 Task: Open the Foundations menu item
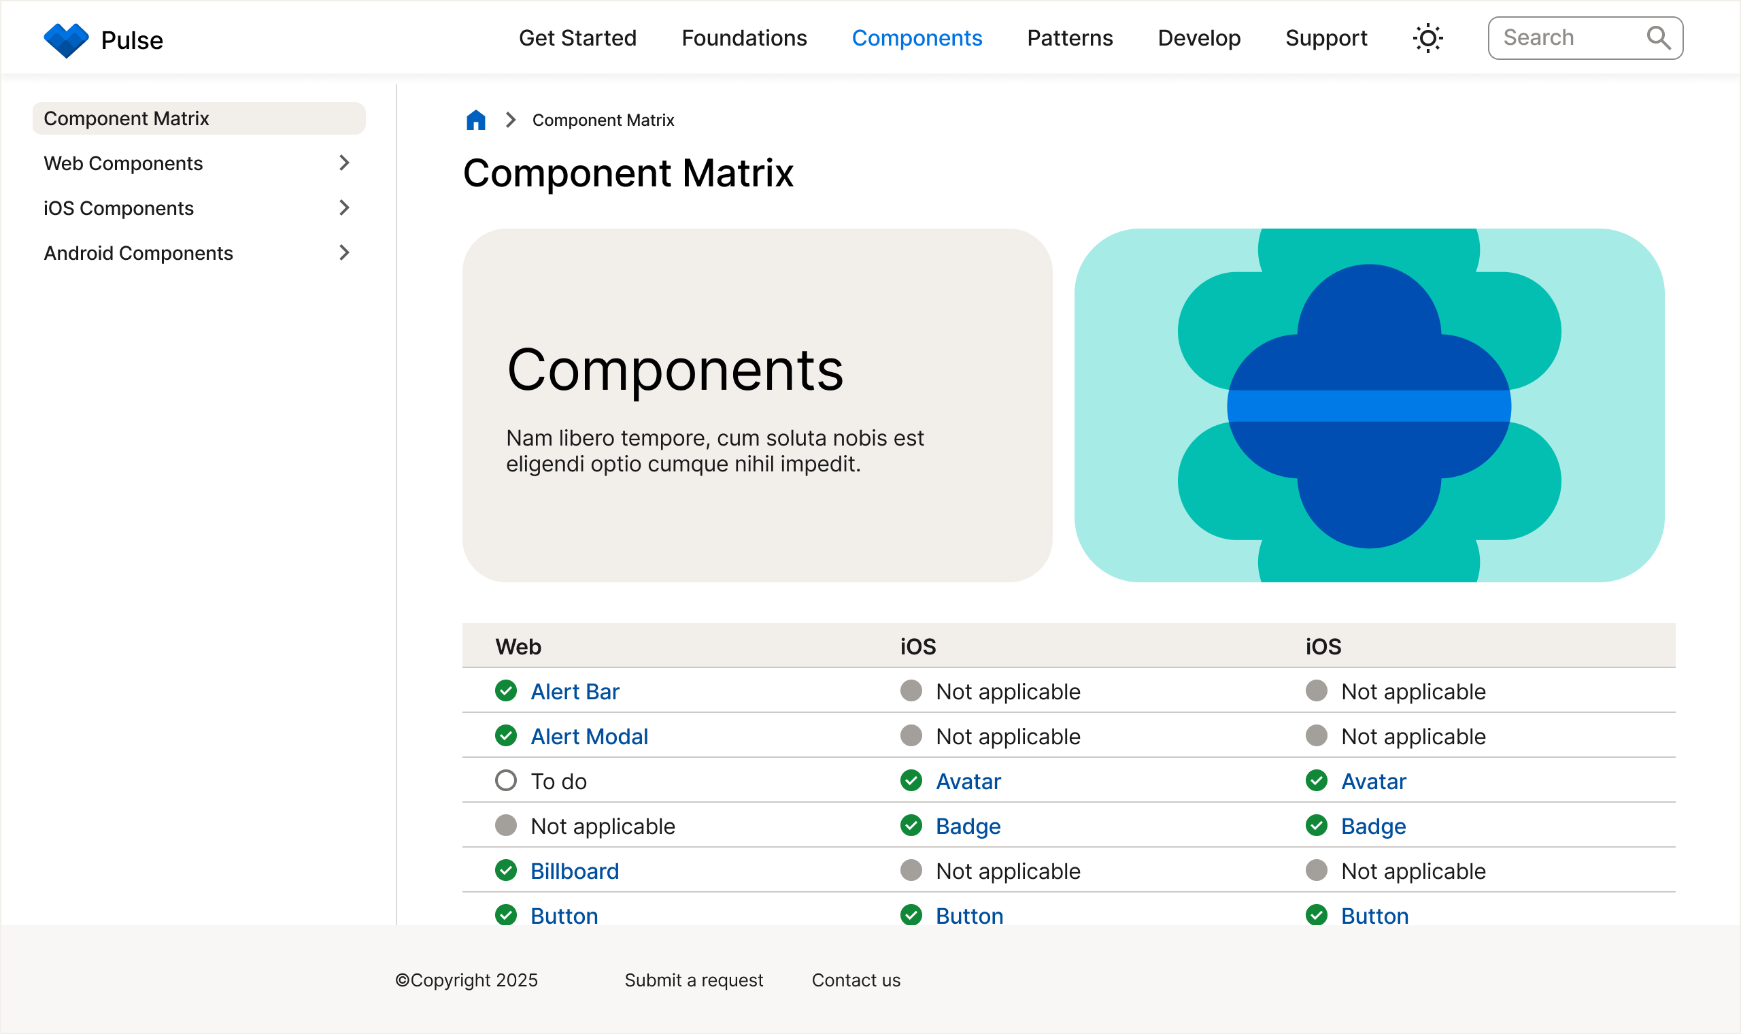pos(745,38)
